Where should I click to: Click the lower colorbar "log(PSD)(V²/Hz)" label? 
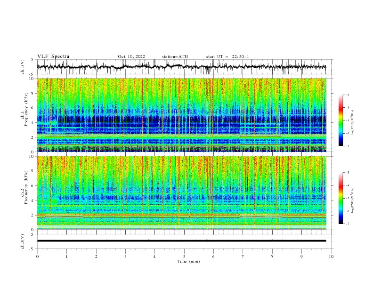[353, 200]
